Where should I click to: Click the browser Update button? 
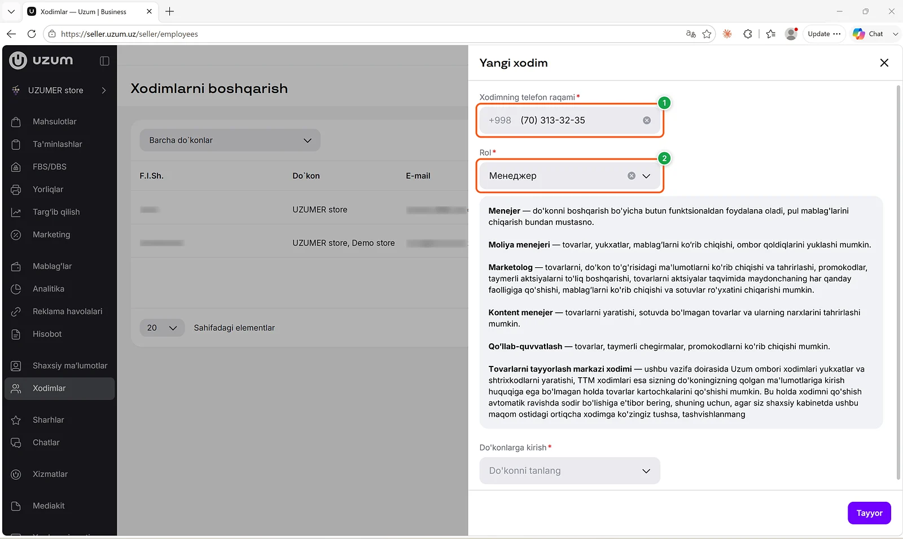[824, 34]
